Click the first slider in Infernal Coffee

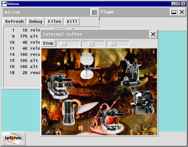[68, 44]
